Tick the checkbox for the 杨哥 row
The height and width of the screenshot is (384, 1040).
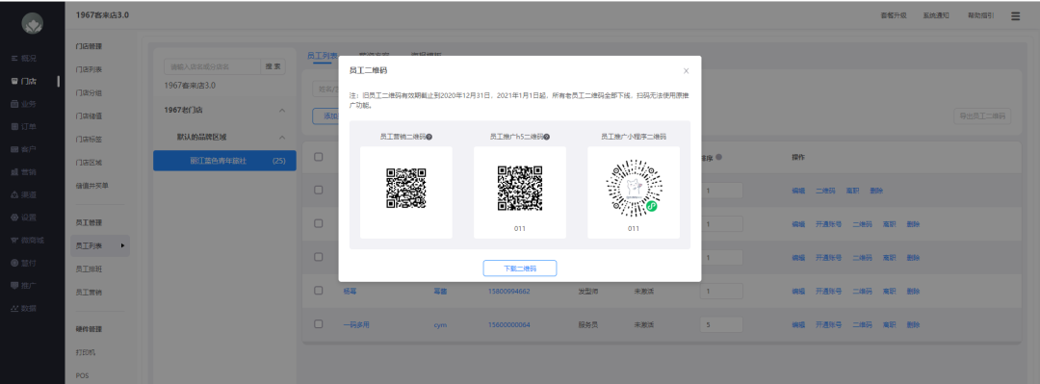point(319,291)
